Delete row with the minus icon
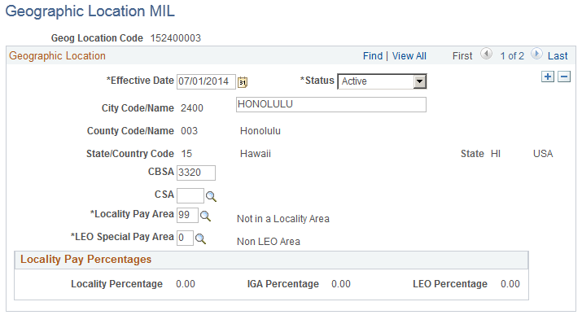The height and width of the screenshot is (315, 582). 564,77
